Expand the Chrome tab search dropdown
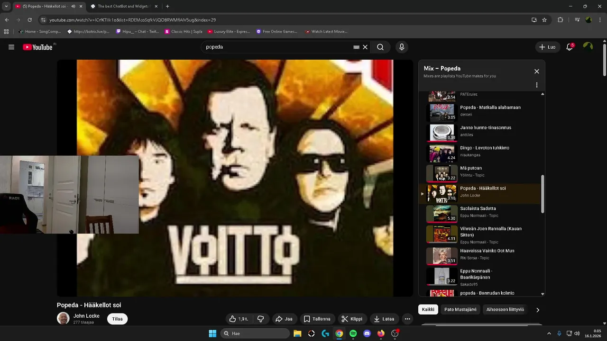Viewport: 607px width, 341px height. (x=6, y=6)
